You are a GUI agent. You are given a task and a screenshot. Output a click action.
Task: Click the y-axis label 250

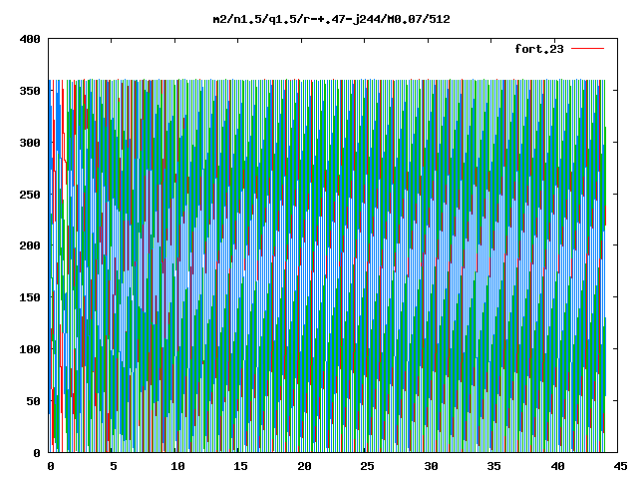tap(30, 195)
